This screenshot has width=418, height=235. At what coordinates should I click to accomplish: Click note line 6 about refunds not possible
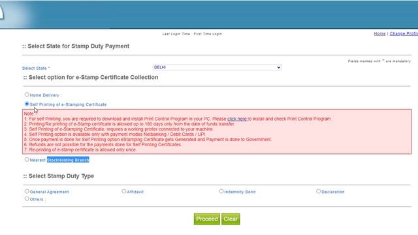[x=103, y=145]
